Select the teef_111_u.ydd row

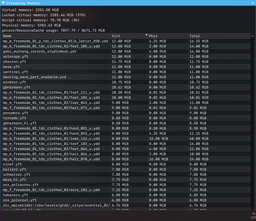[126, 92]
